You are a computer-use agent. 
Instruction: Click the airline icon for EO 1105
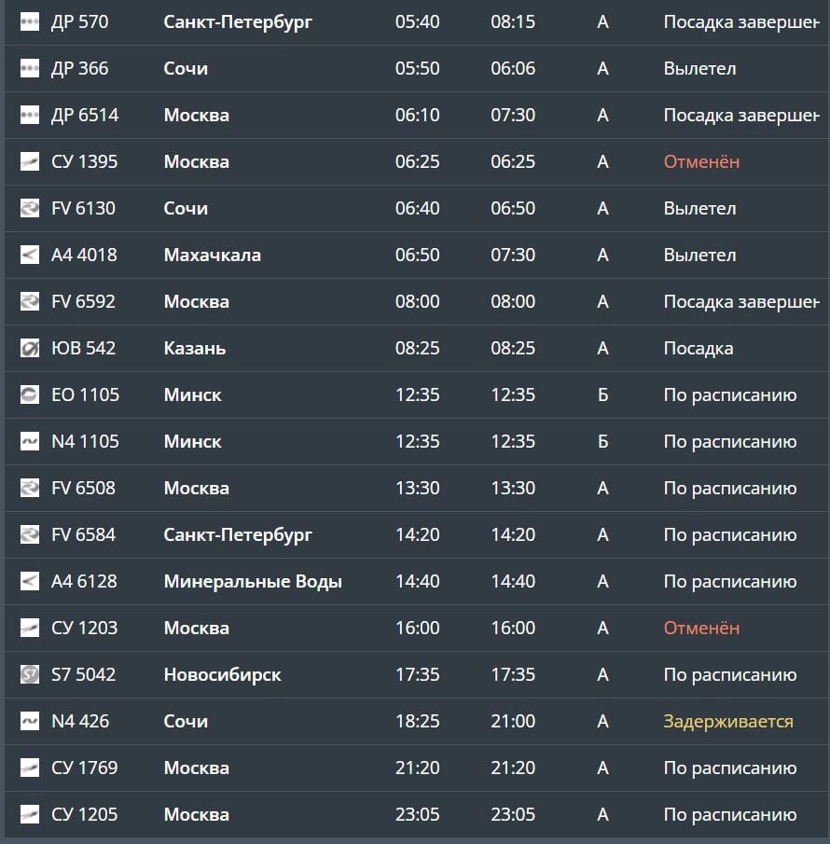(x=29, y=394)
